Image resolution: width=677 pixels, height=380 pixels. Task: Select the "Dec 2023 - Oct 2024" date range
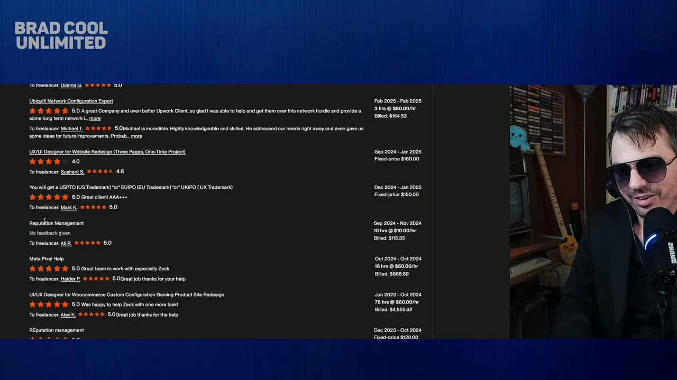click(x=398, y=330)
